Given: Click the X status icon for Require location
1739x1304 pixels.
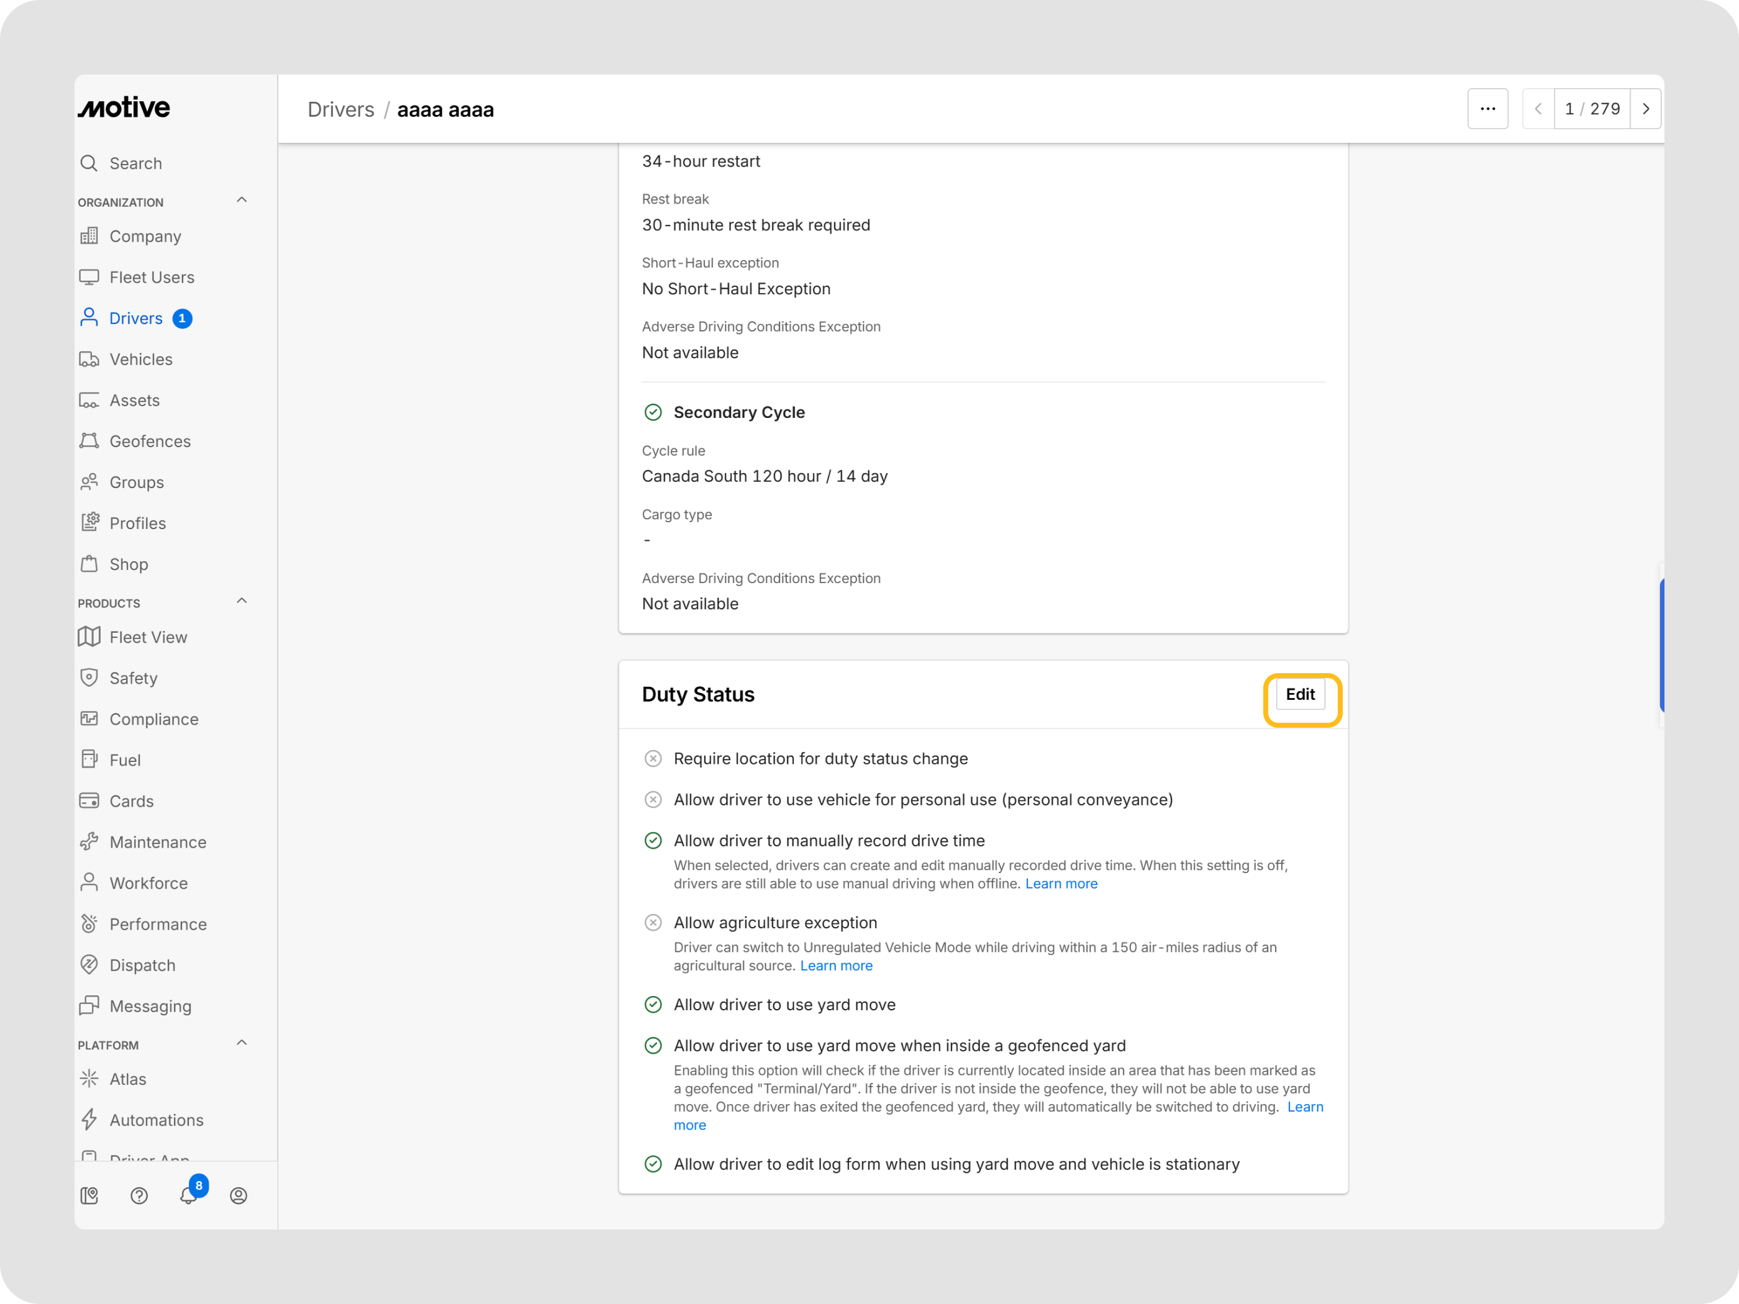Looking at the screenshot, I should pyautogui.click(x=653, y=759).
